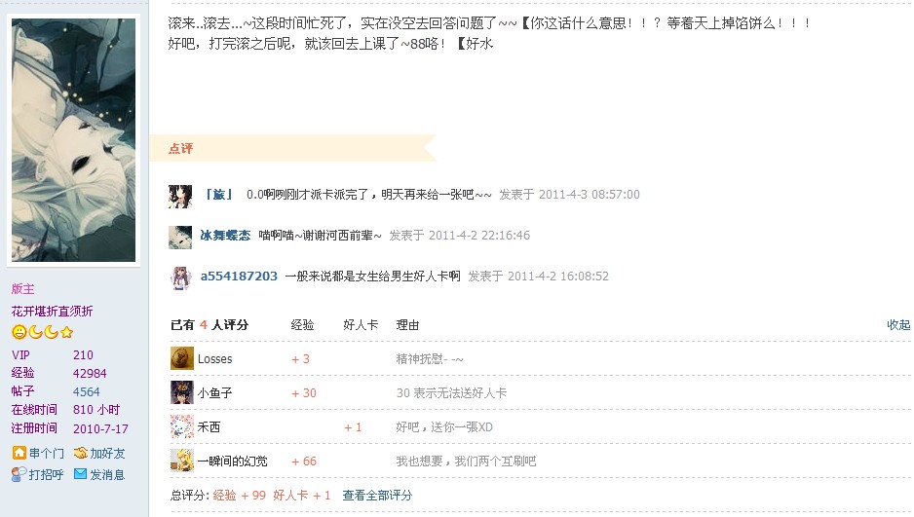Click 一瞬间的幻觉 rater avatar
This screenshot has width=914, height=517.
[182, 461]
